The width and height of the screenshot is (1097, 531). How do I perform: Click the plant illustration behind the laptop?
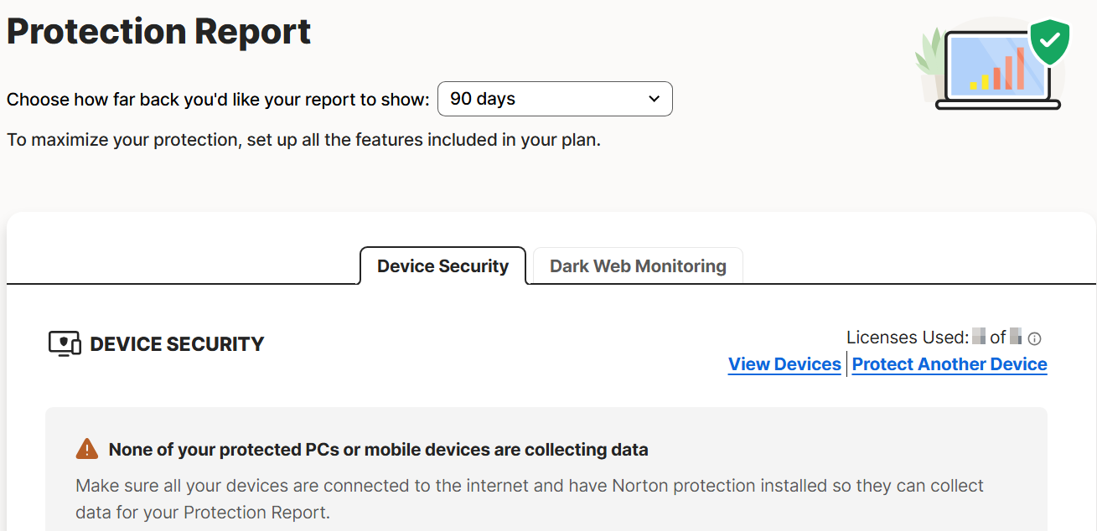point(929,56)
